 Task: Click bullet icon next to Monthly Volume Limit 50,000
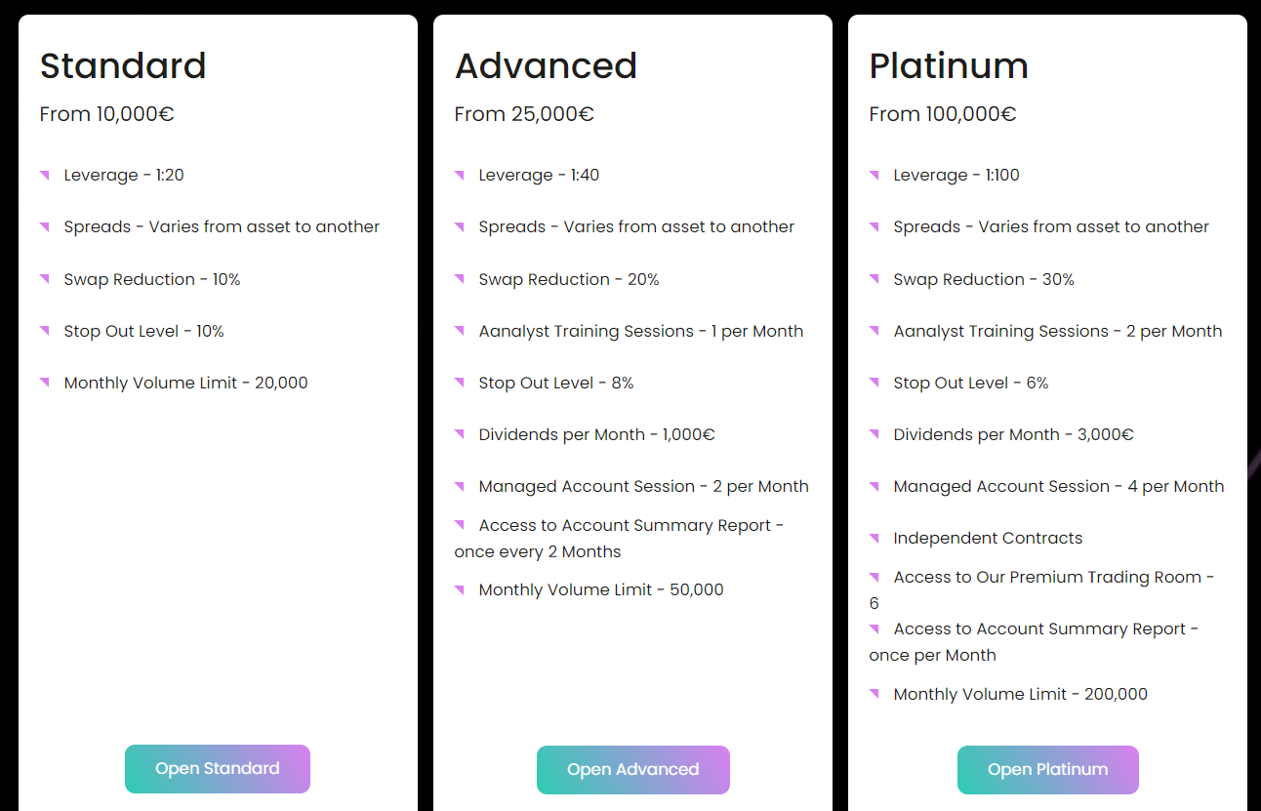click(460, 589)
